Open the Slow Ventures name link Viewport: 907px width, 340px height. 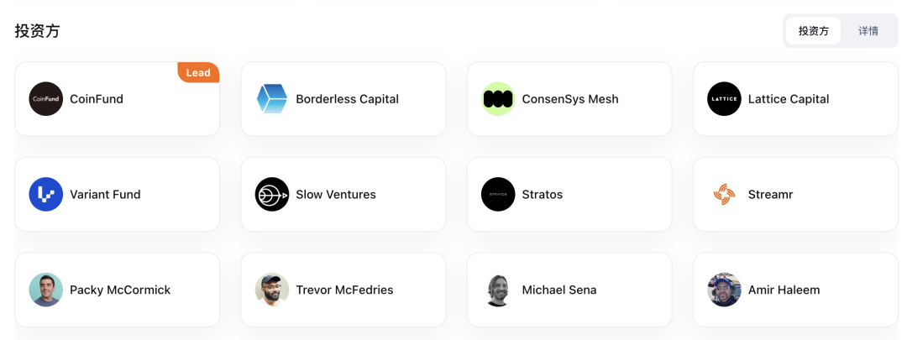click(x=336, y=195)
